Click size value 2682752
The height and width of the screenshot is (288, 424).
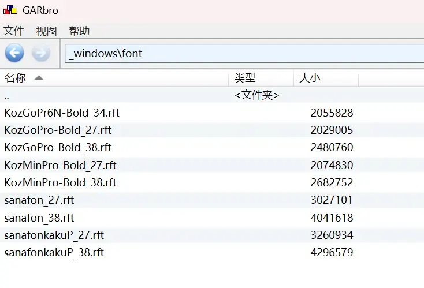click(x=332, y=182)
